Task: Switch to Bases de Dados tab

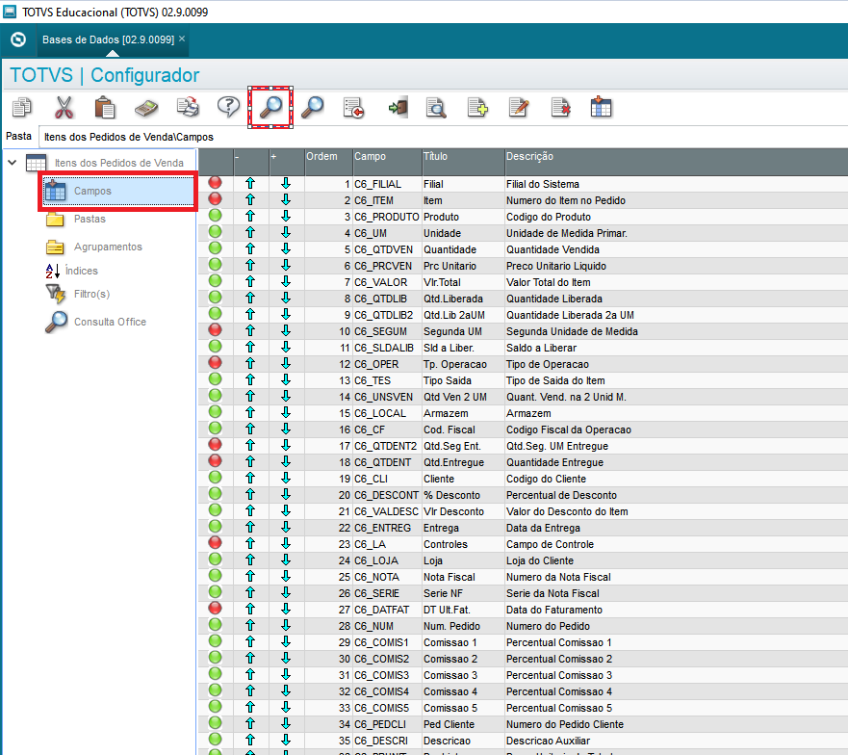Action: 108,39
